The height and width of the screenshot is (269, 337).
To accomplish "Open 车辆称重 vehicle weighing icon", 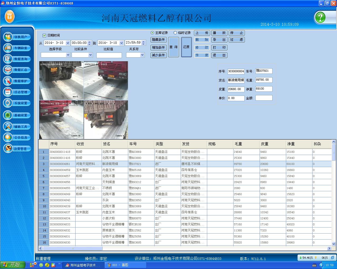I will point(8,48).
